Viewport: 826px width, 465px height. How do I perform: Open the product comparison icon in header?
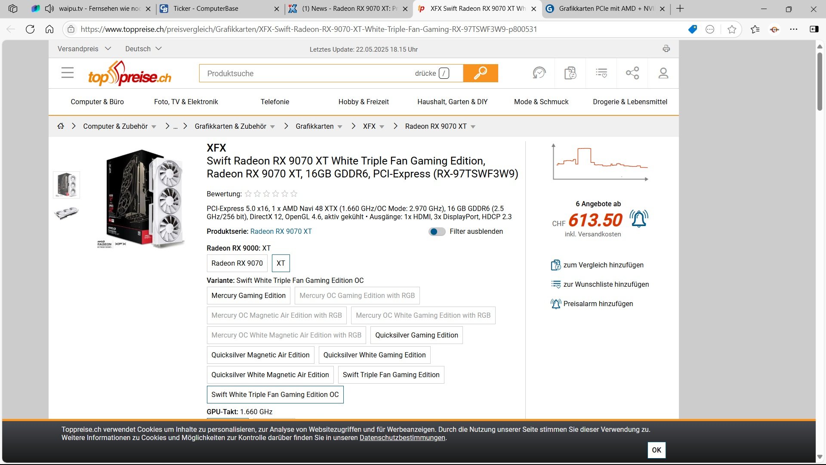(570, 73)
